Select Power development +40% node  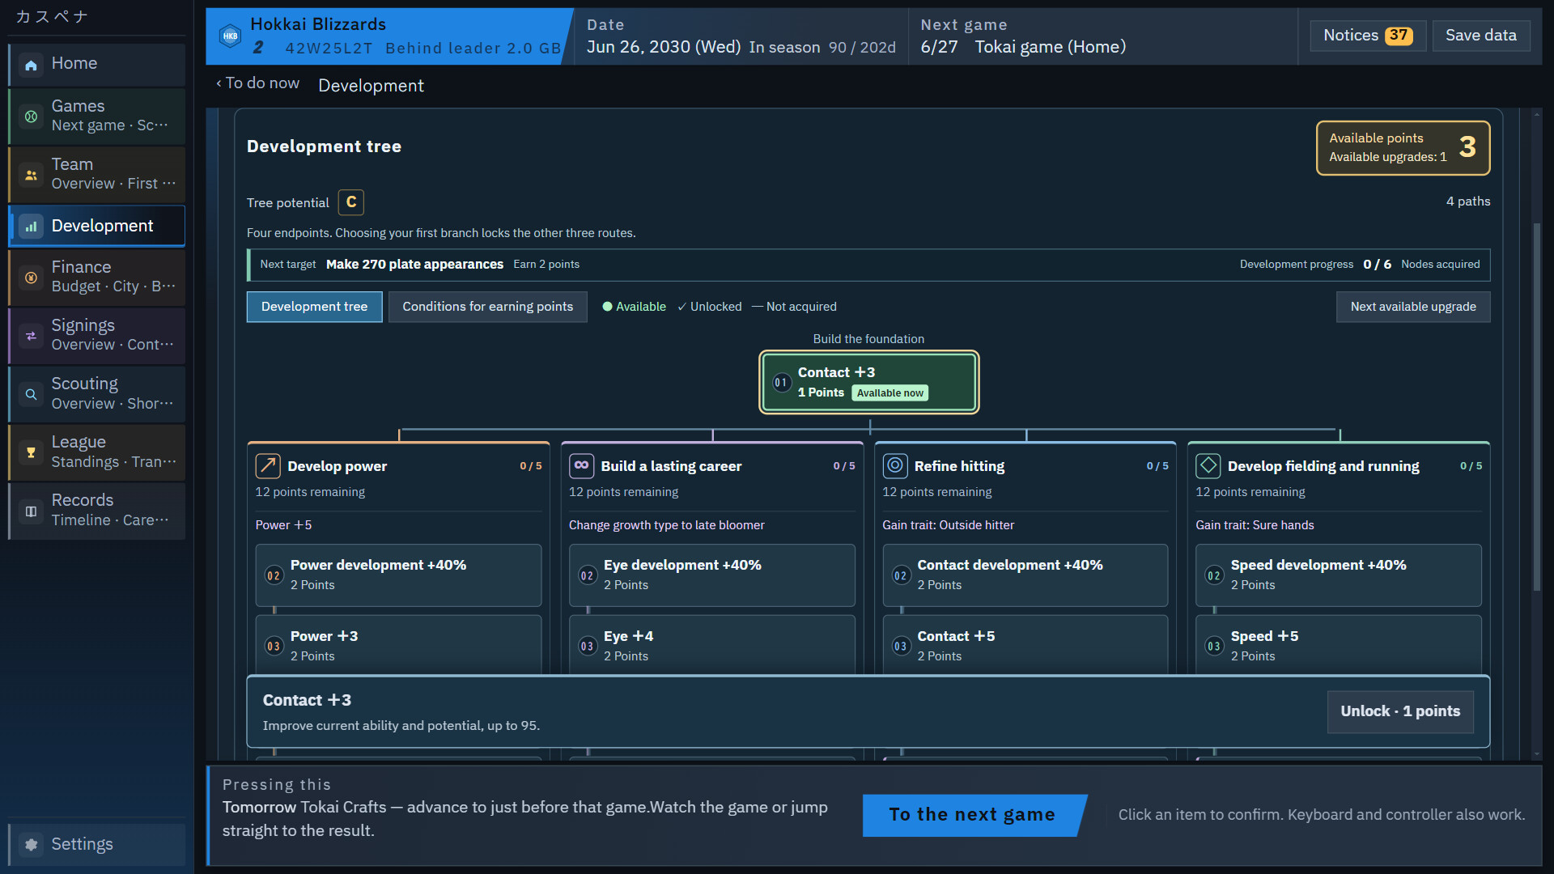coord(398,575)
